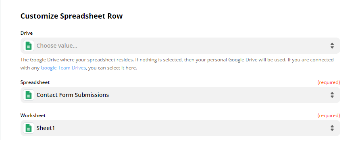Click the Google Sheets icon in Drive field
Image resolution: width=360 pixels, height=147 pixels.
(29, 46)
